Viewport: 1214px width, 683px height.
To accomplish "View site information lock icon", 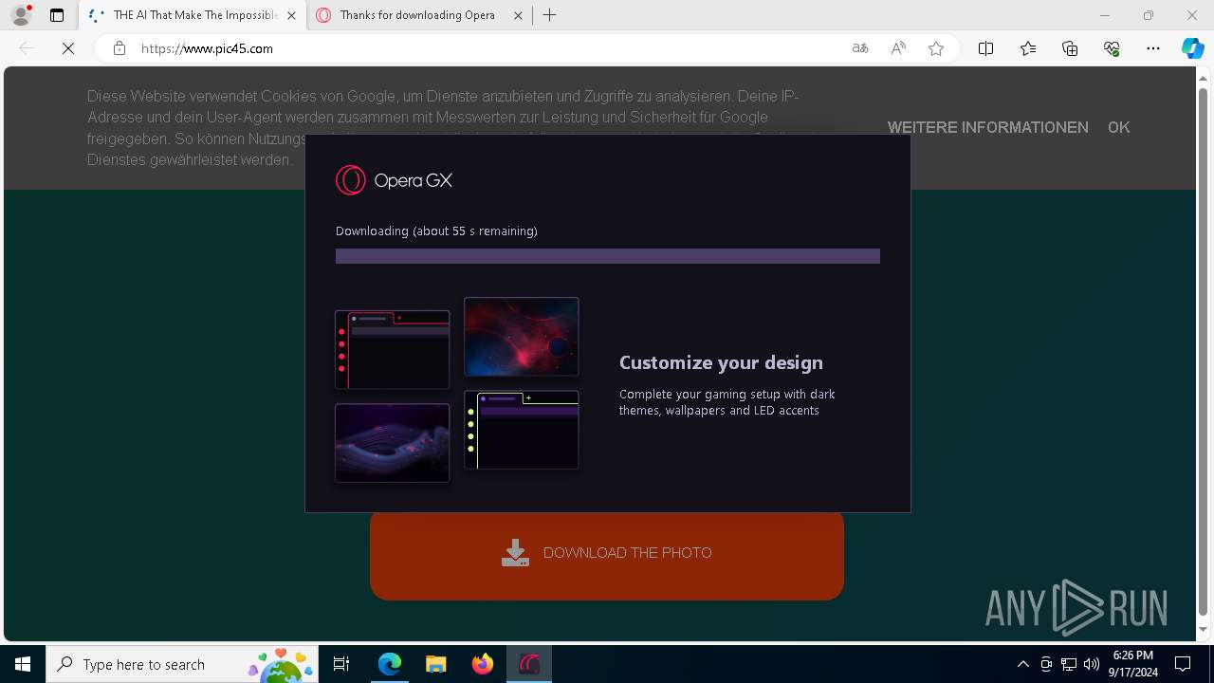I will tap(120, 48).
